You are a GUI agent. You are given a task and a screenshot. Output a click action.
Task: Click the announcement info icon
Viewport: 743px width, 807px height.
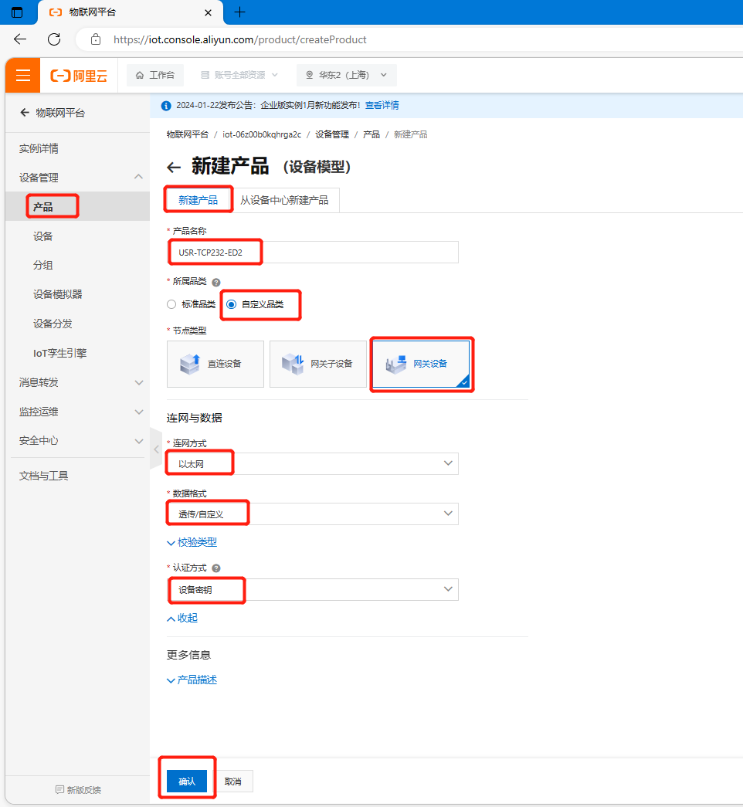point(166,106)
